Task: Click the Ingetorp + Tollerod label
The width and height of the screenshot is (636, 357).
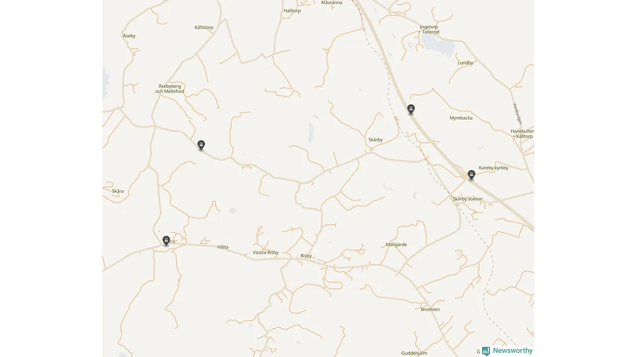Action: (x=429, y=29)
